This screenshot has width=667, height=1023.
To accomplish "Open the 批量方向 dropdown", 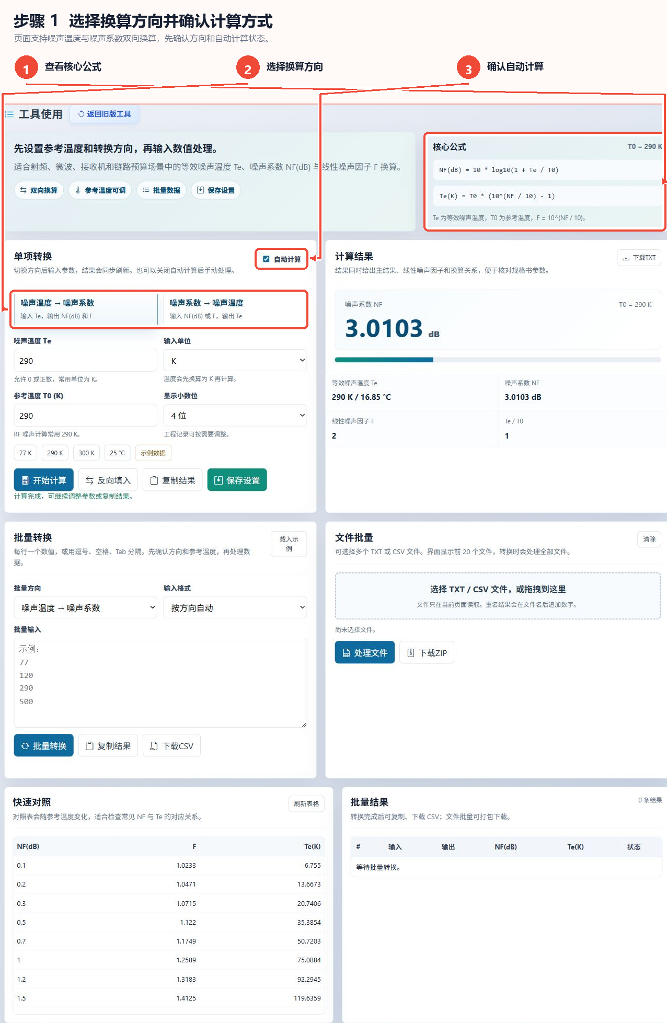I will pyautogui.click(x=85, y=607).
